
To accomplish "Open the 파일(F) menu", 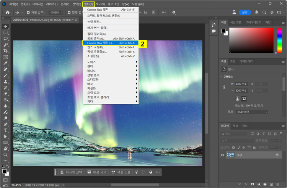I will pos(13,4).
